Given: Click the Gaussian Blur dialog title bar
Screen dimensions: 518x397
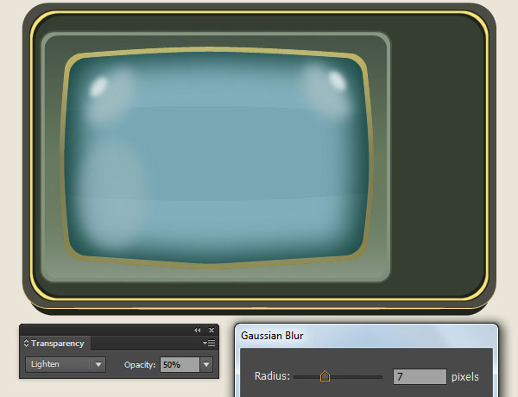Looking at the screenshot, I should (366, 336).
